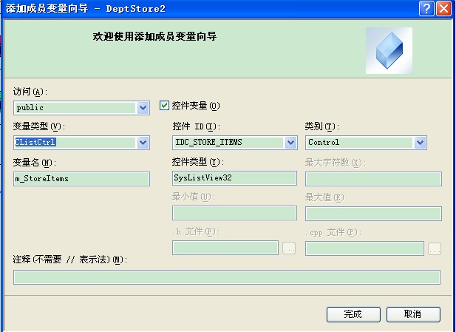This screenshot has height=332, width=456.
Task: Close the Add Member Variable wizard window
Action: (x=443, y=8)
